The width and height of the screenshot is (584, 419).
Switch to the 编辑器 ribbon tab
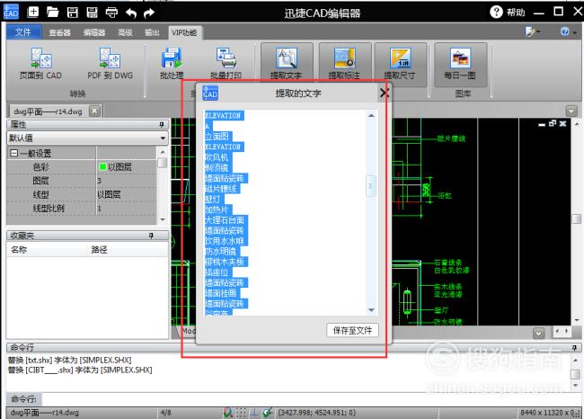coord(93,32)
